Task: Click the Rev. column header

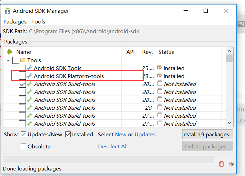Action: click(x=147, y=52)
